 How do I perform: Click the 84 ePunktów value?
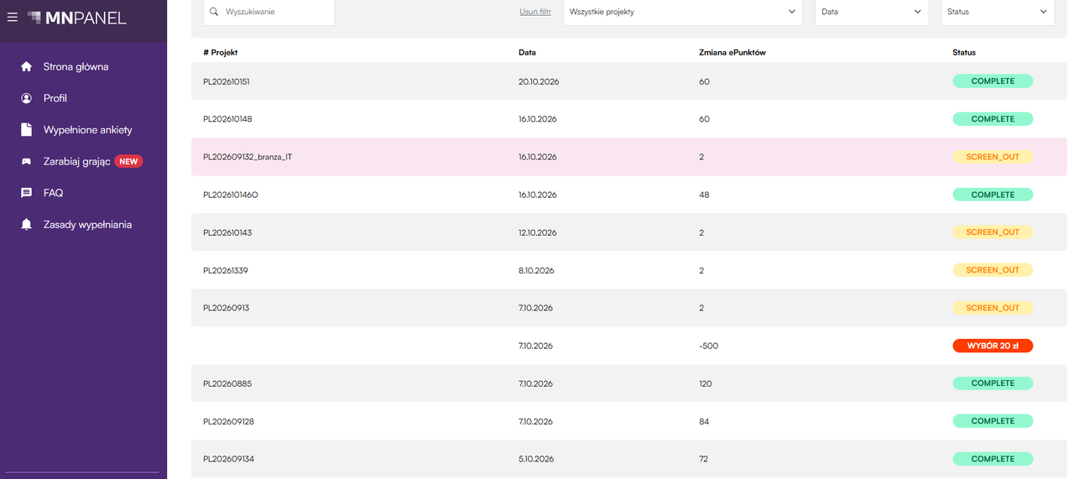click(703, 421)
